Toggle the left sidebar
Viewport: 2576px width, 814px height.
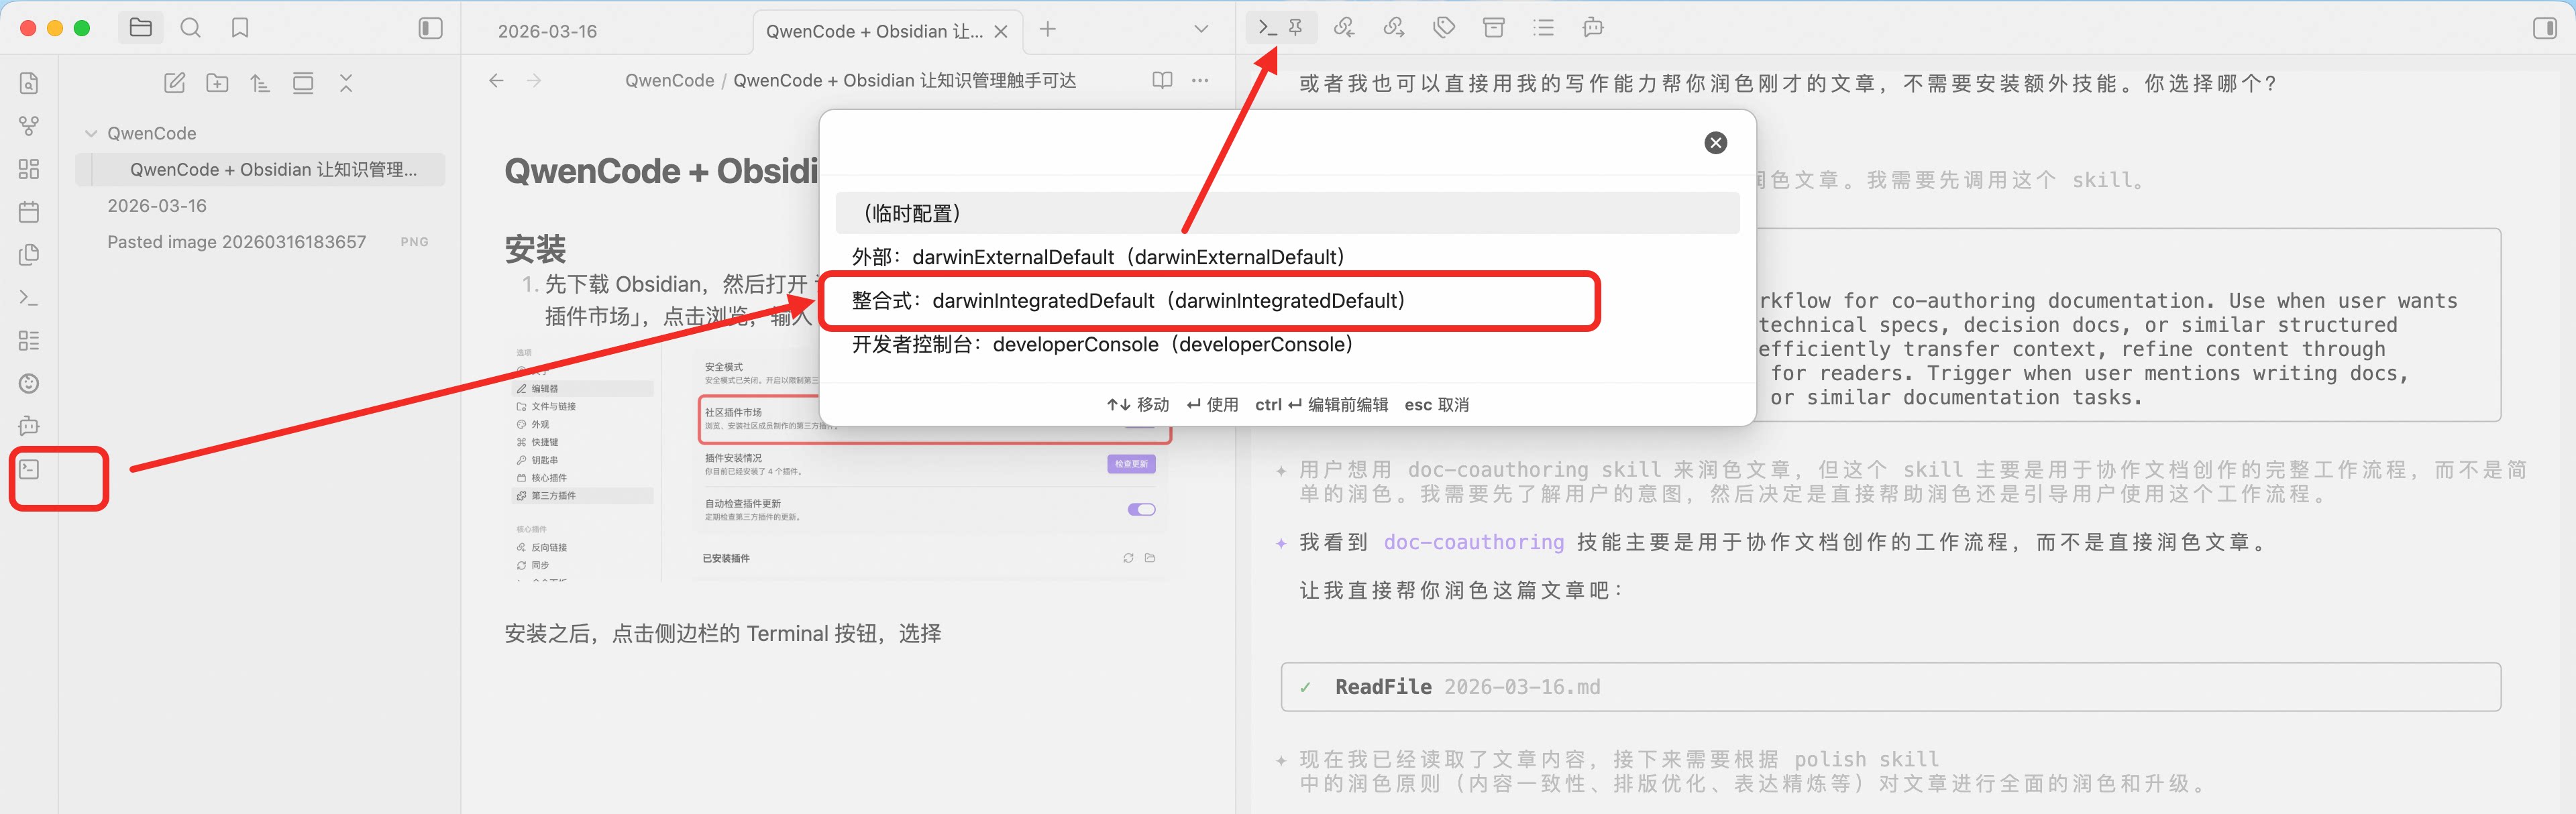pos(430,28)
